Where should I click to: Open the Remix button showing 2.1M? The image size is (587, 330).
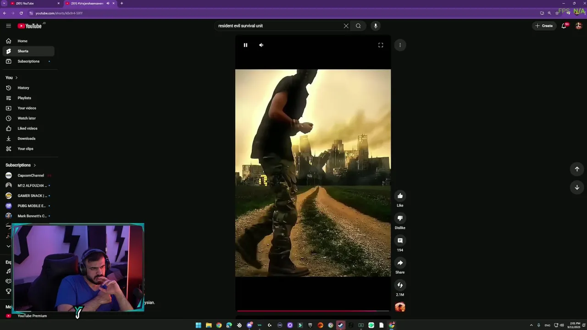[x=400, y=285]
